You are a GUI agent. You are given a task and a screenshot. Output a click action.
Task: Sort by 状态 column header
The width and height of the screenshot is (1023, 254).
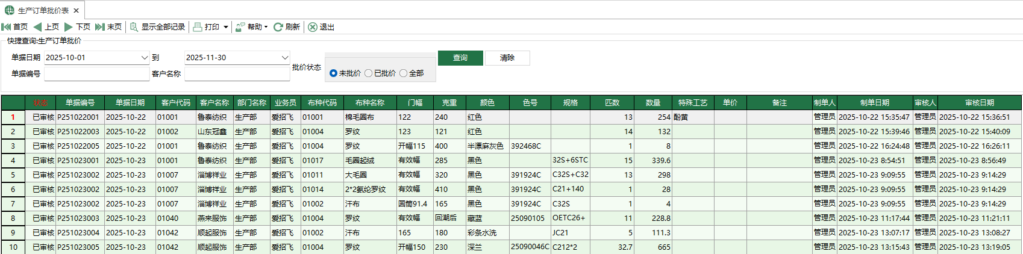click(x=40, y=102)
